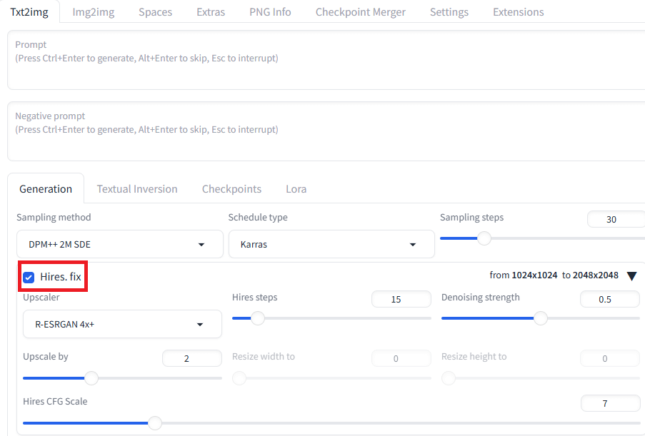The image size is (645, 436).
Task: Click the Upscale by value field
Action: 191,358
